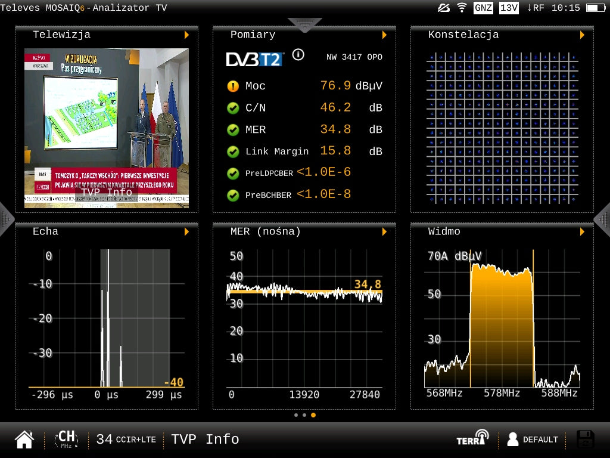This screenshot has width=610, height=458.
Task: Tap the 13V power supply indicator
Action: [509, 8]
